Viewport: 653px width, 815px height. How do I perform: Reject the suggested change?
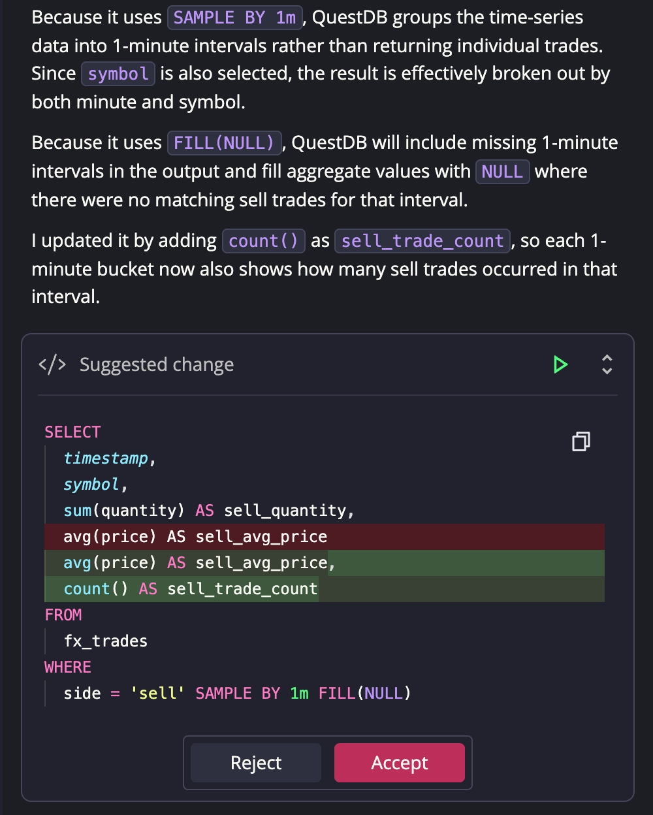click(256, 763)
